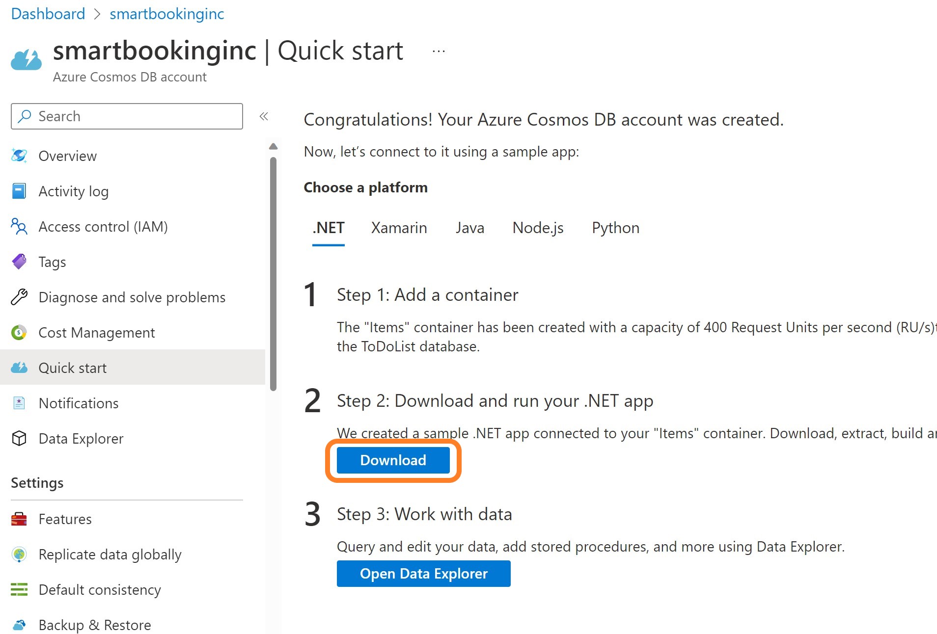Screen dimensions: 937x634
Task: Select the purple Tags icon
Action: (x=19, y=262)
